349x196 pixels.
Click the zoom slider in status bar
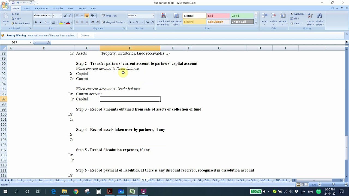[333, 185]
